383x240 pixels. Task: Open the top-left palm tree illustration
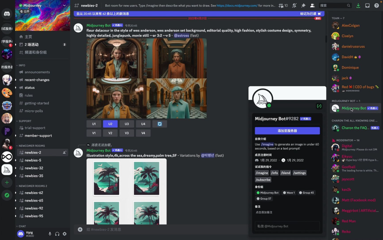[106, 179]
